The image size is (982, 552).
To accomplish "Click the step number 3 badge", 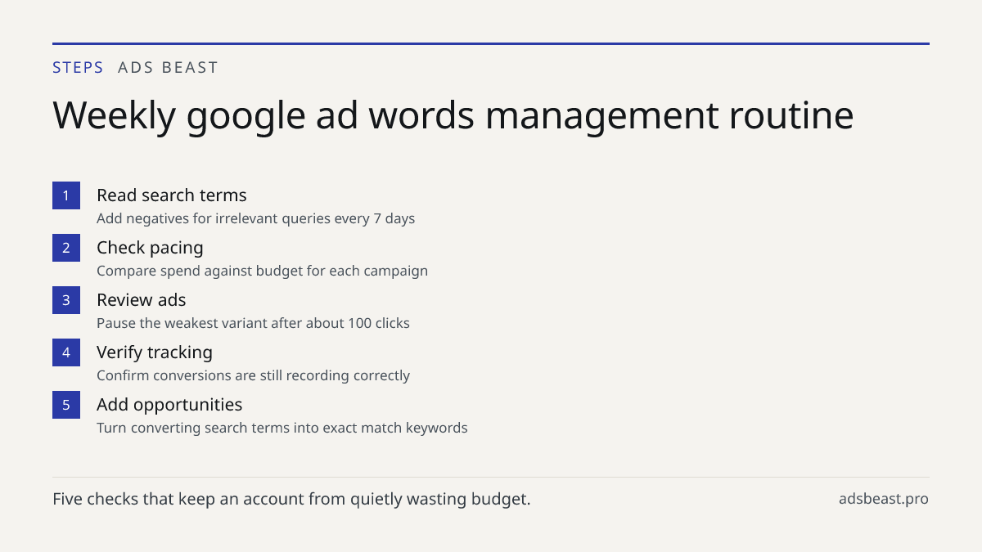I will tap(66, 300).
